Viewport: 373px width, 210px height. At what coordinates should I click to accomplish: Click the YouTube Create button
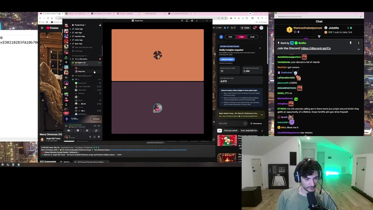245,28
